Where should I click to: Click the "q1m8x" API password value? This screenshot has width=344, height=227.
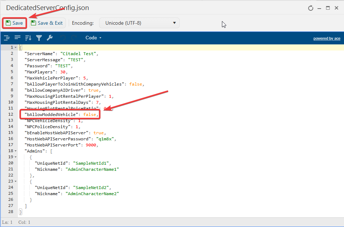click(x=105, y=139)
